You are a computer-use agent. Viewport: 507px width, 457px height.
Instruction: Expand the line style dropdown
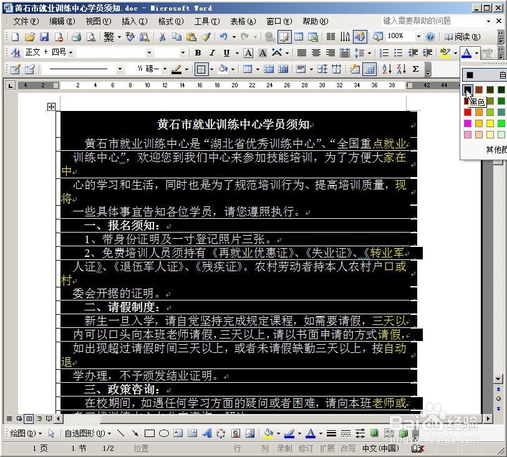tap(120, 69)
